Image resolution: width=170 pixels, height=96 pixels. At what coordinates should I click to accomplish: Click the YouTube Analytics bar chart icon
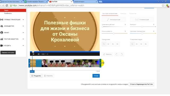2,39
